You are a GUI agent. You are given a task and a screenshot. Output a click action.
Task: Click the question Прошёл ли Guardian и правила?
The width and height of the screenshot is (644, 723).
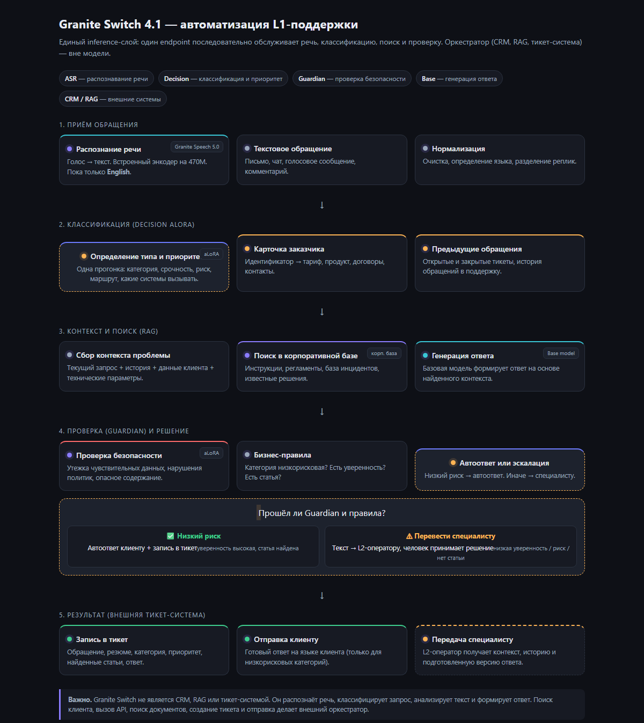click(322, 513)
